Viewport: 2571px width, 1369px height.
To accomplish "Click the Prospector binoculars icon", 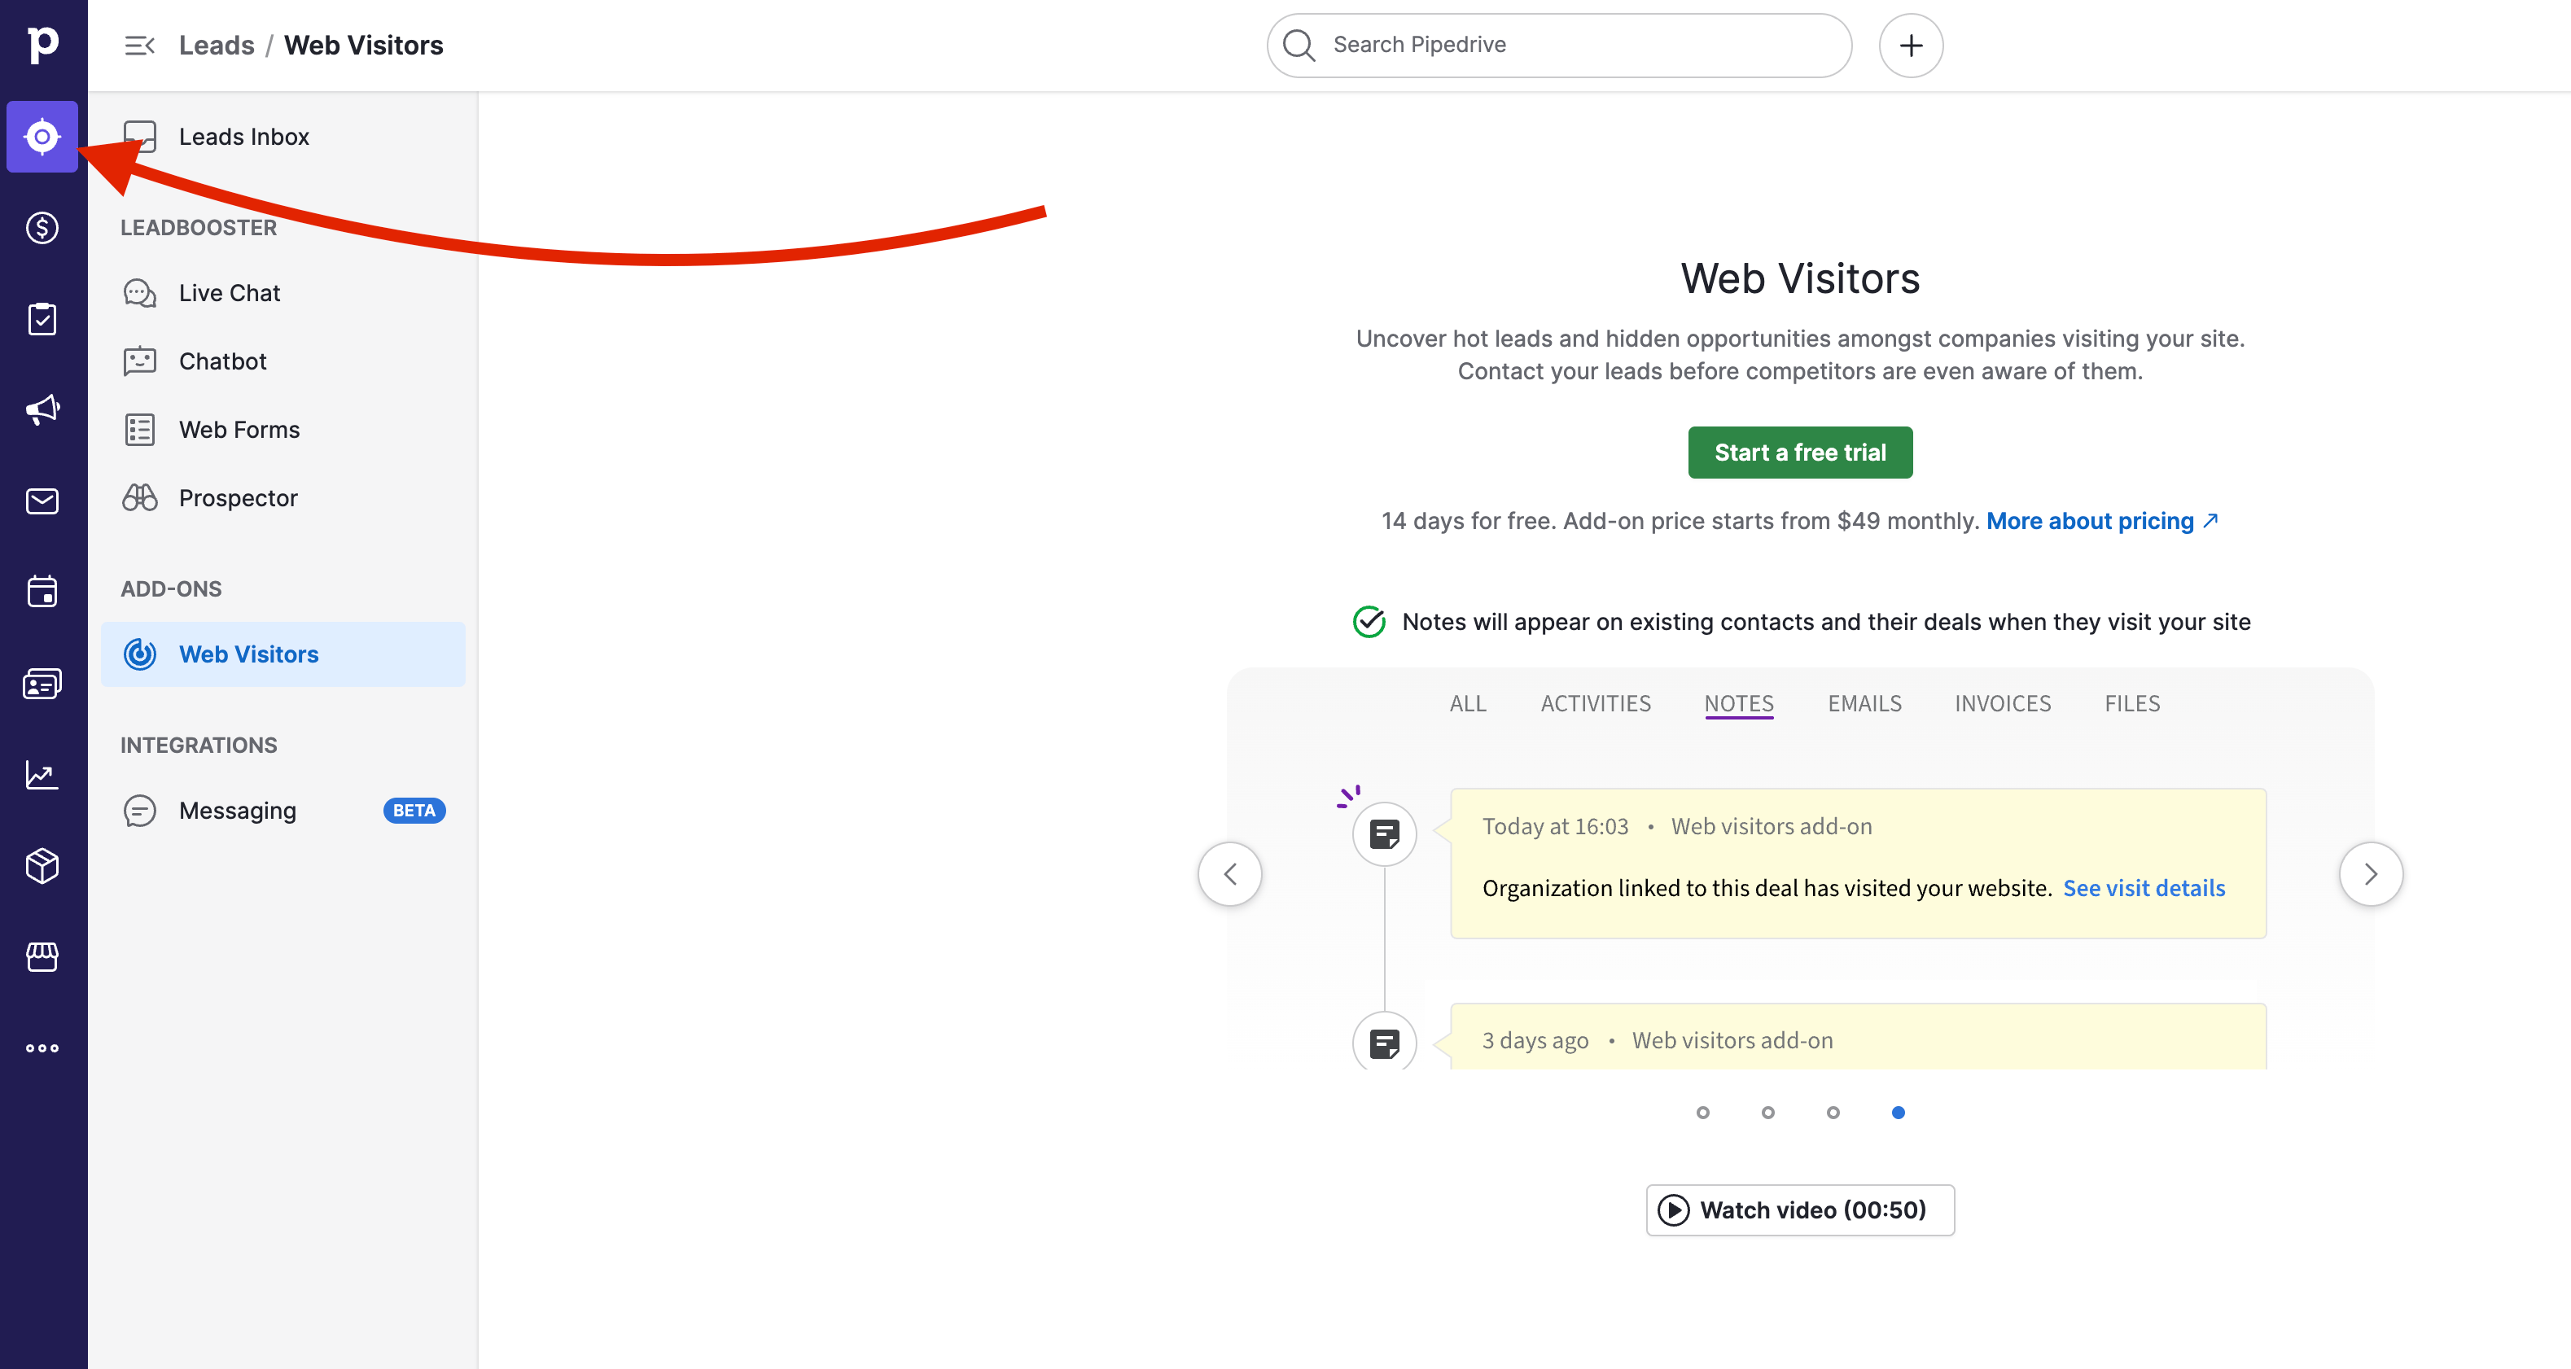I will [140, 498].
